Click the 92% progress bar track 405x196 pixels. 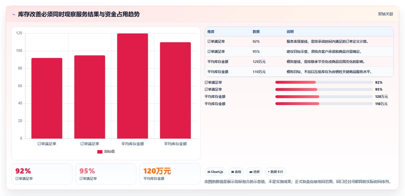[324, 82]
